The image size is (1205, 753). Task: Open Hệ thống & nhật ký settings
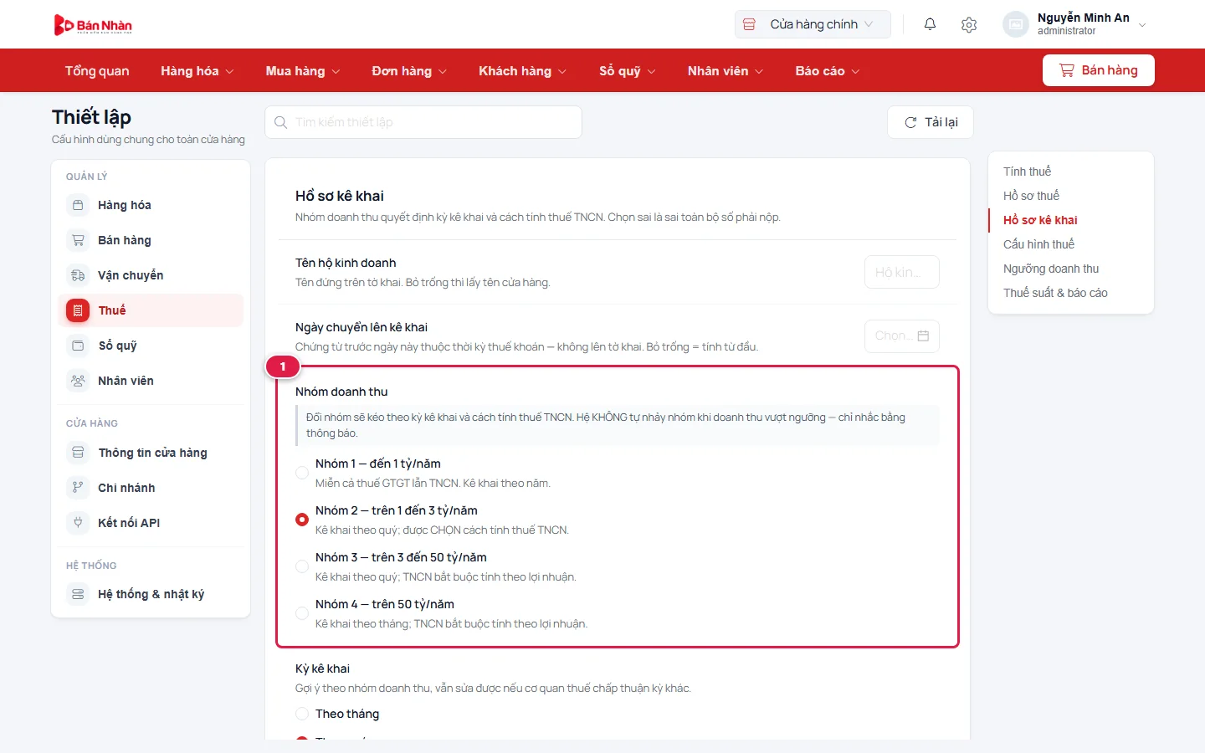click(151, 594)
